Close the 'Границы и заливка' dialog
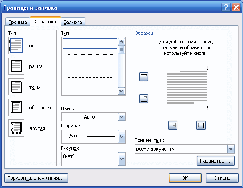Image resolution: width=243 pixels, height=188 pixels. click(236, 7)
